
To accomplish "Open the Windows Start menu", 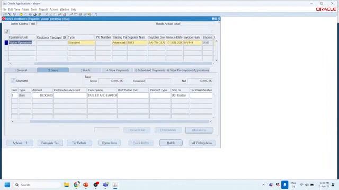I will (7, 185).
